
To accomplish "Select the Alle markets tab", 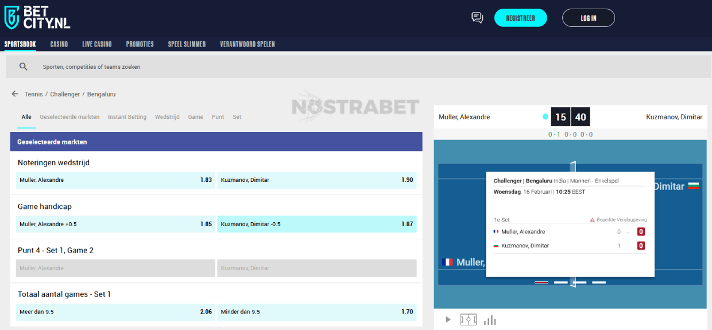I will pos(26,117).
